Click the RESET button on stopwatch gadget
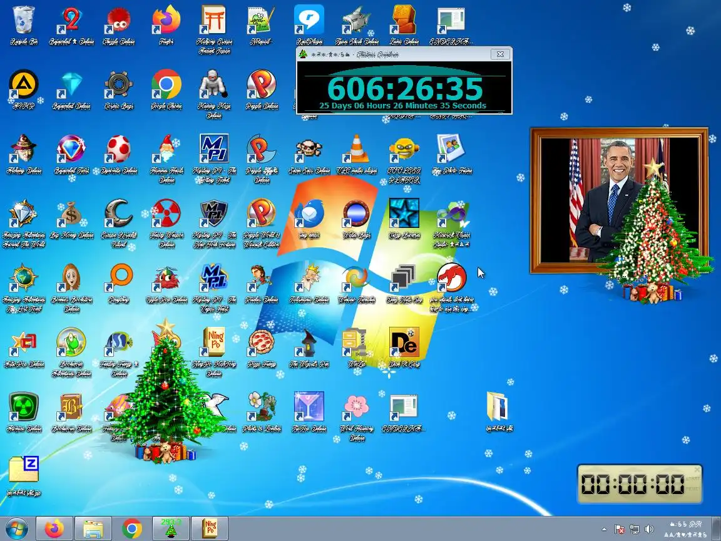The width and height of the screenshot is (721, 541). pos(692,488)
